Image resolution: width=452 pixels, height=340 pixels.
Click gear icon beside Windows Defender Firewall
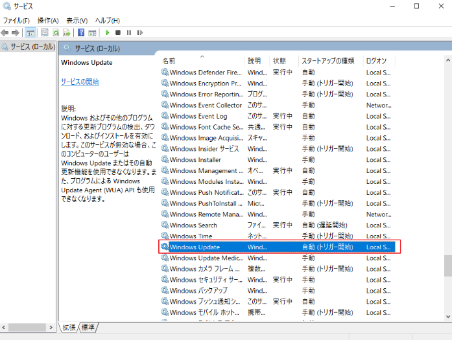click(165, 72)
